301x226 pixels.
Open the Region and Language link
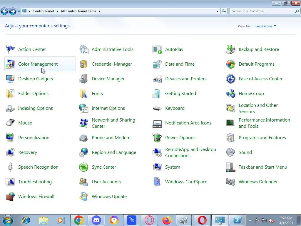point(114,152)
